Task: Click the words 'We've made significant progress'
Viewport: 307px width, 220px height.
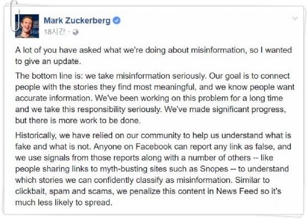Action: pyautogui.click(x=225, y=109)
